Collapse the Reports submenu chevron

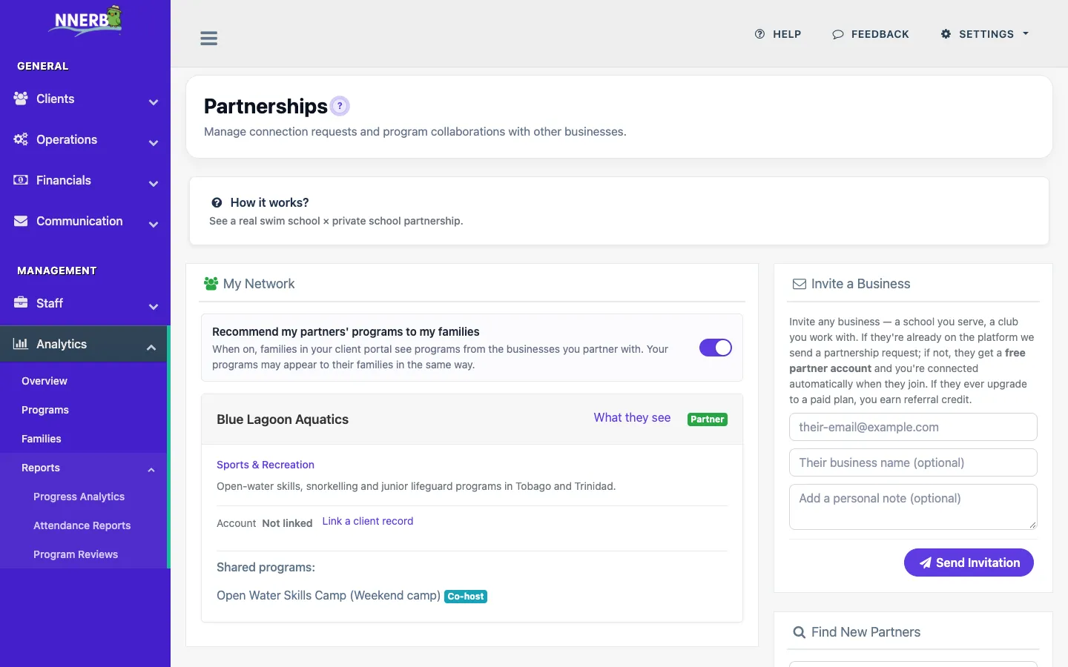point(151,470)
